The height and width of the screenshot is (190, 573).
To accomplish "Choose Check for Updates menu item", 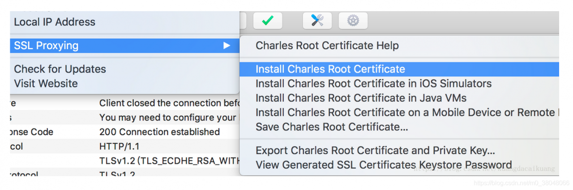I will click(x=124, y=69).
